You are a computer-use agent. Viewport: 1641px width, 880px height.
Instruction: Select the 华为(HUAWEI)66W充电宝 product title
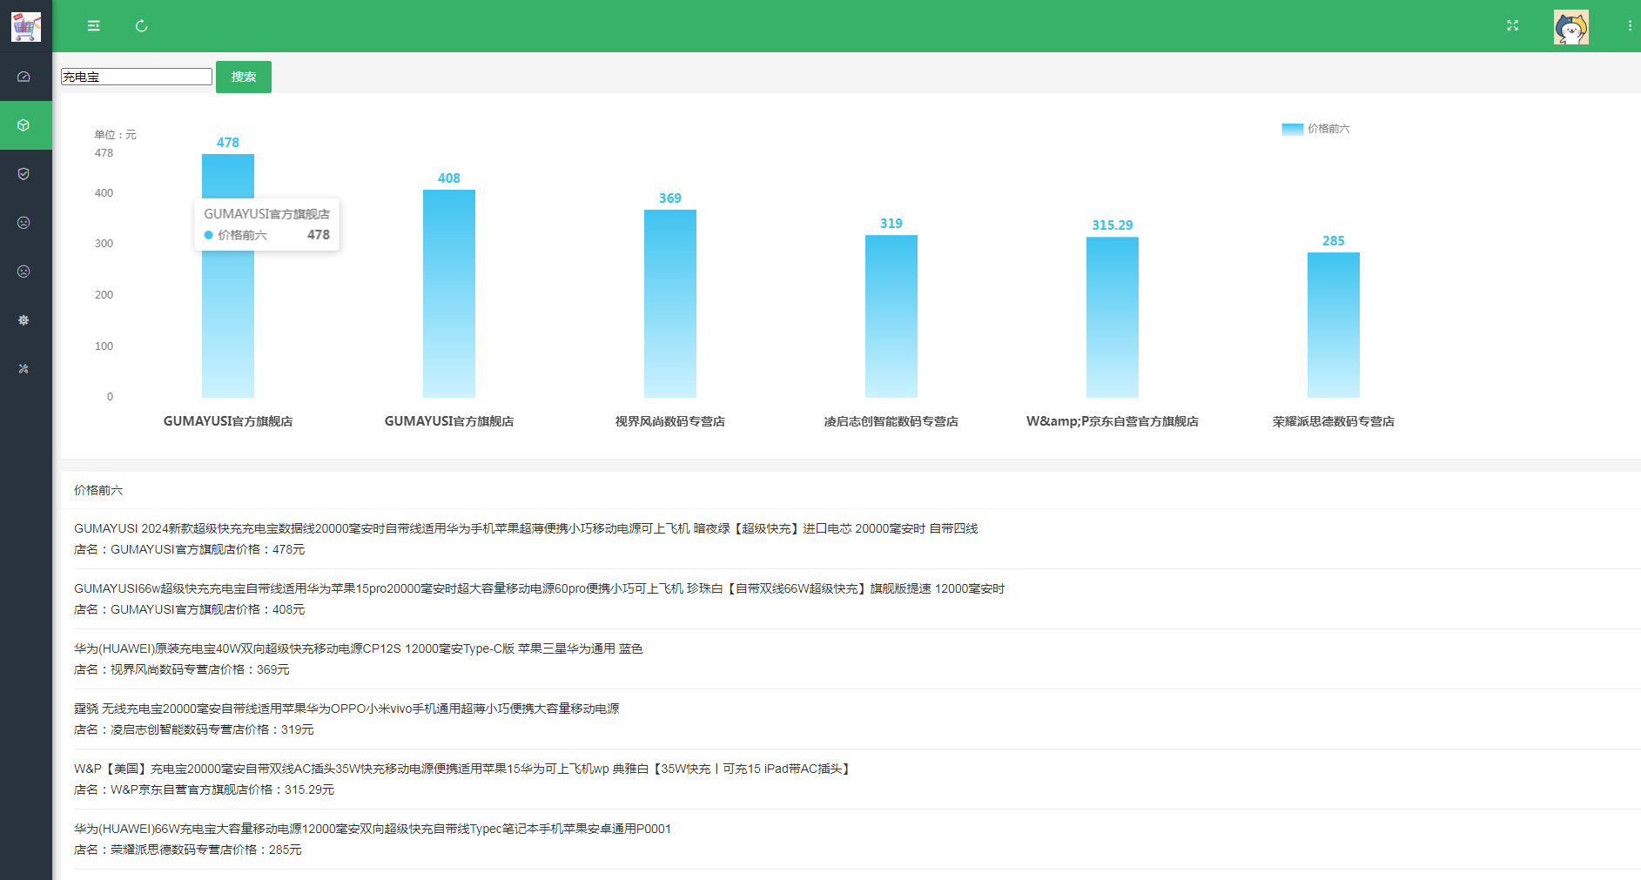(373, 829)
